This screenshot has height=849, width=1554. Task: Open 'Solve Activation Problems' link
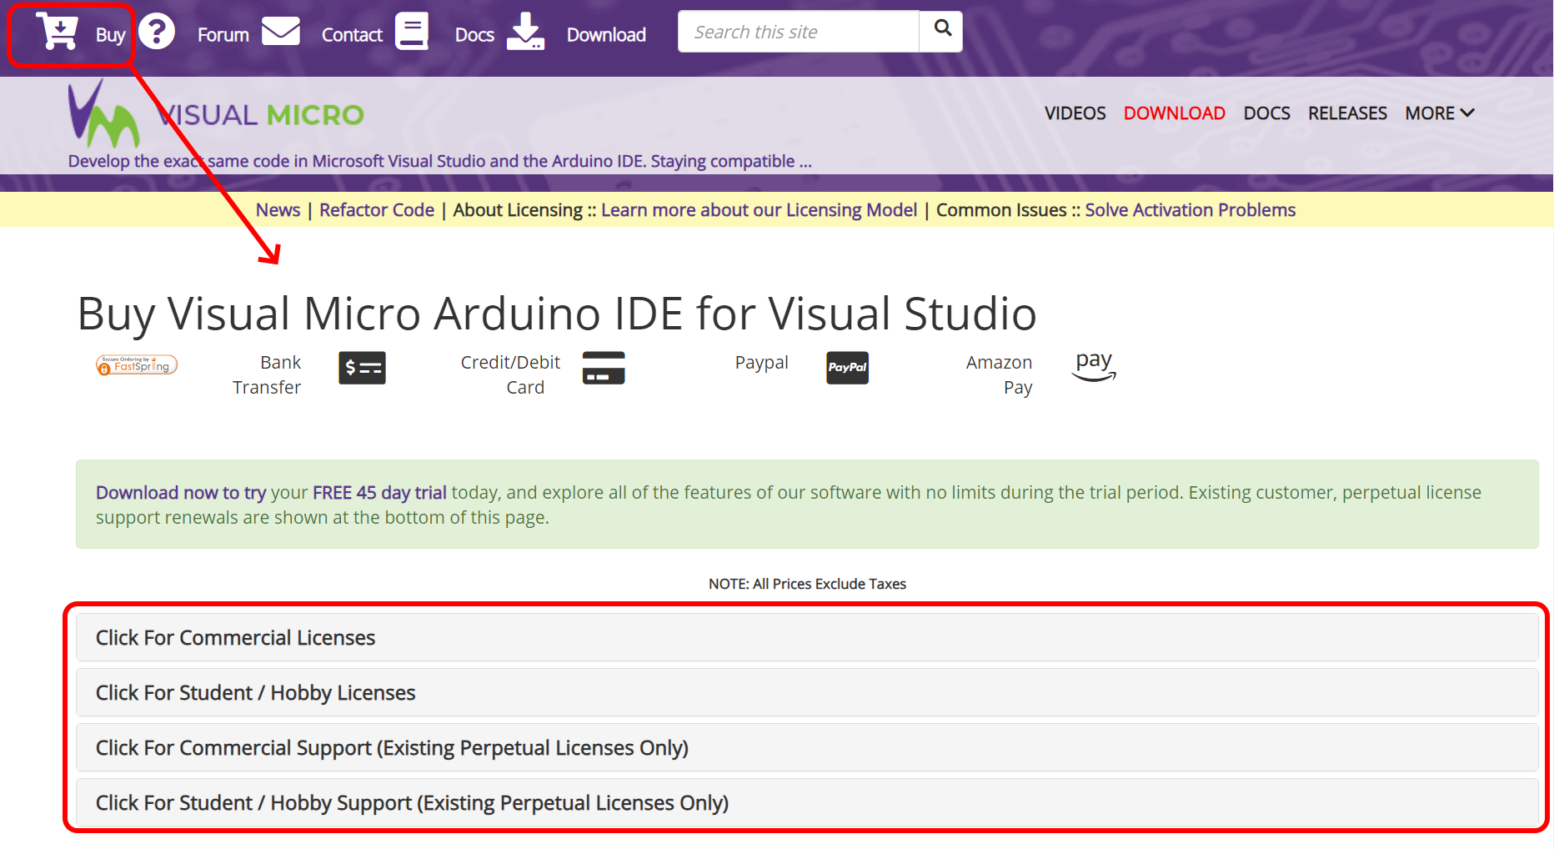pyautogui.click(x=1191, y=210)
